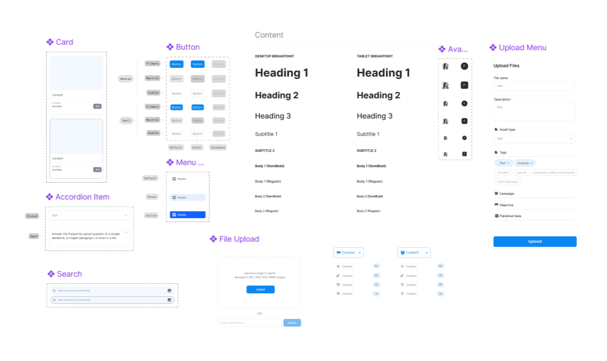Select the Important safety information tag

click(554, 172)
